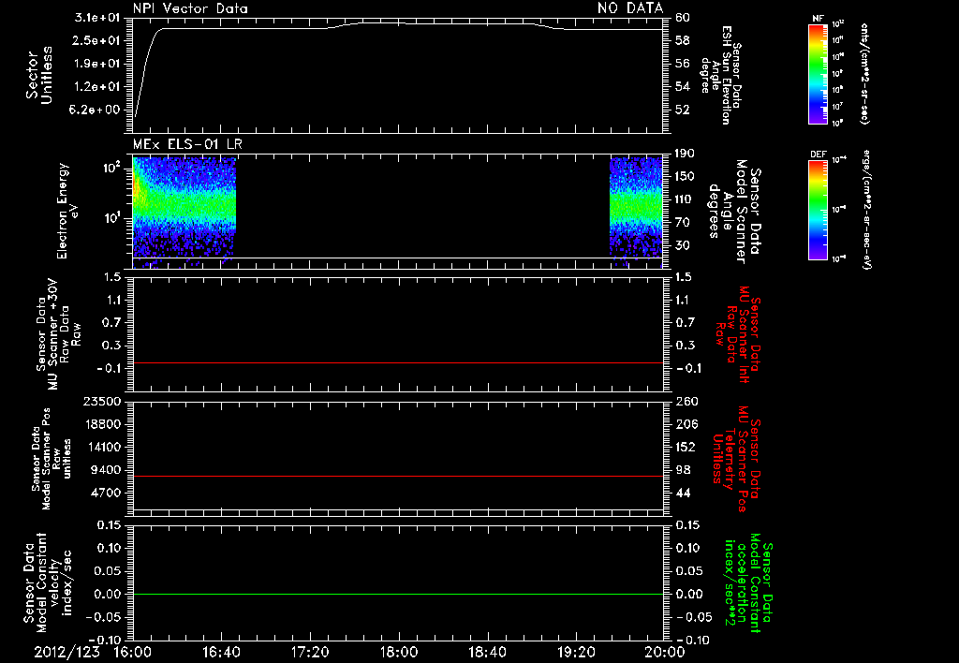Click the '60' sun elevation tick value
This screenshot has width=959, height=663.
point(683,18)
